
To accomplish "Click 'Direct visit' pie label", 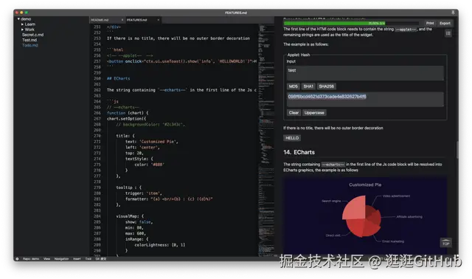I will click(333, 235).
